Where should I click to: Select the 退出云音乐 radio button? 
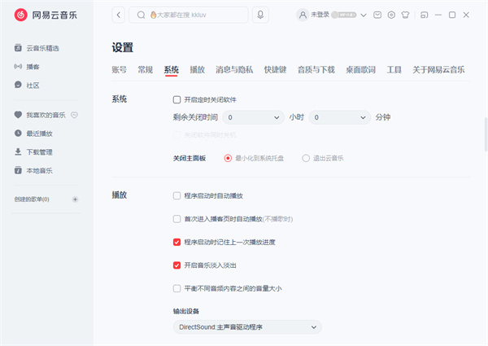[x=306, y=158]
